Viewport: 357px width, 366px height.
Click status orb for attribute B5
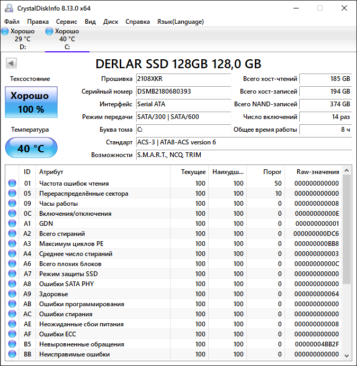tap(12, 344)
